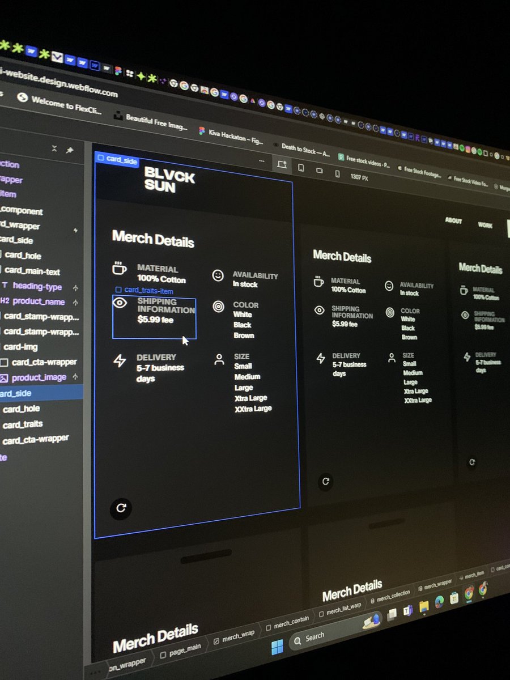
Task: Select product_name layer in Navigator
Action: click(x=39, y=301)
